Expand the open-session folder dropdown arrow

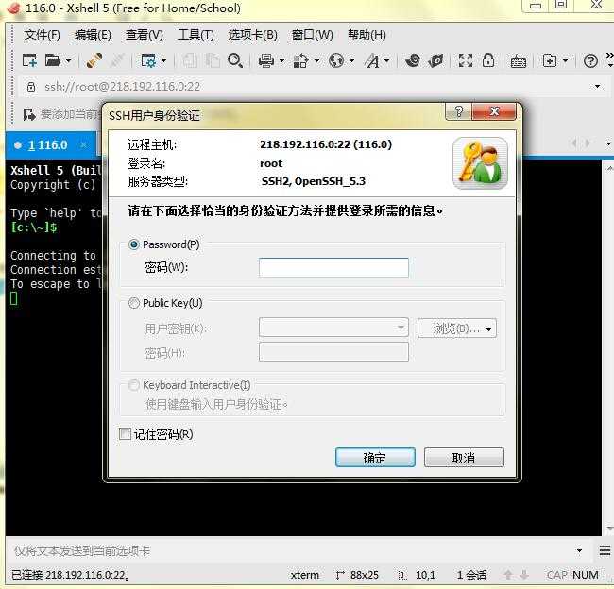tap(69, 61)
